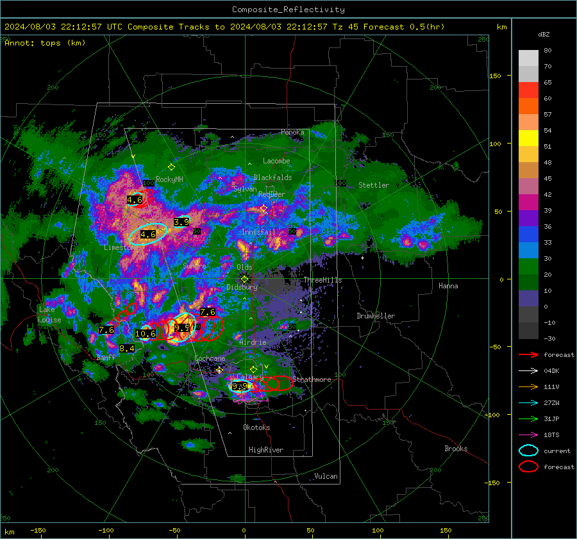Screen dimensions: 577x539
Task: Click the Cochrane city label
Action: 210,358
